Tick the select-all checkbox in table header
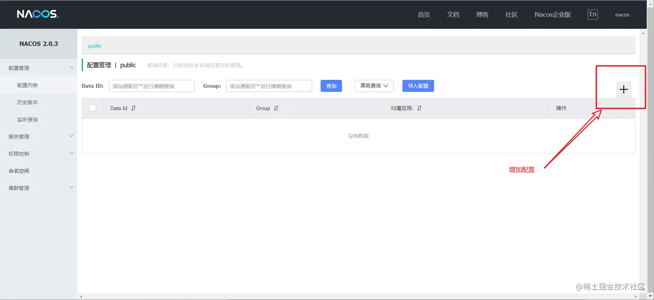Viewport: 654px width, 300px height. click(93, 108)
